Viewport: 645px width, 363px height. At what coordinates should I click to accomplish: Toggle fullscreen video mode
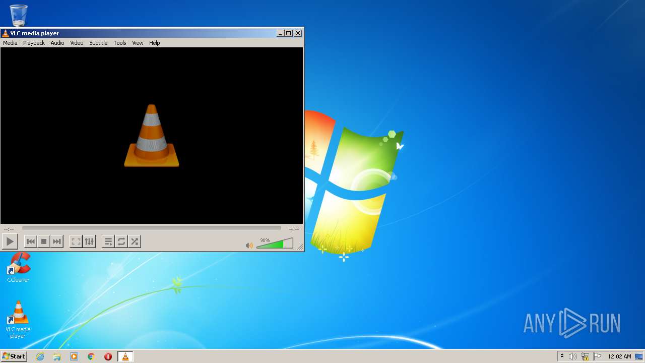(x=76, y=241)
